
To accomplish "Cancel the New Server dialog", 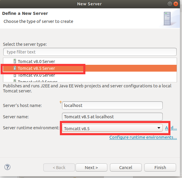I will [126, 168].
